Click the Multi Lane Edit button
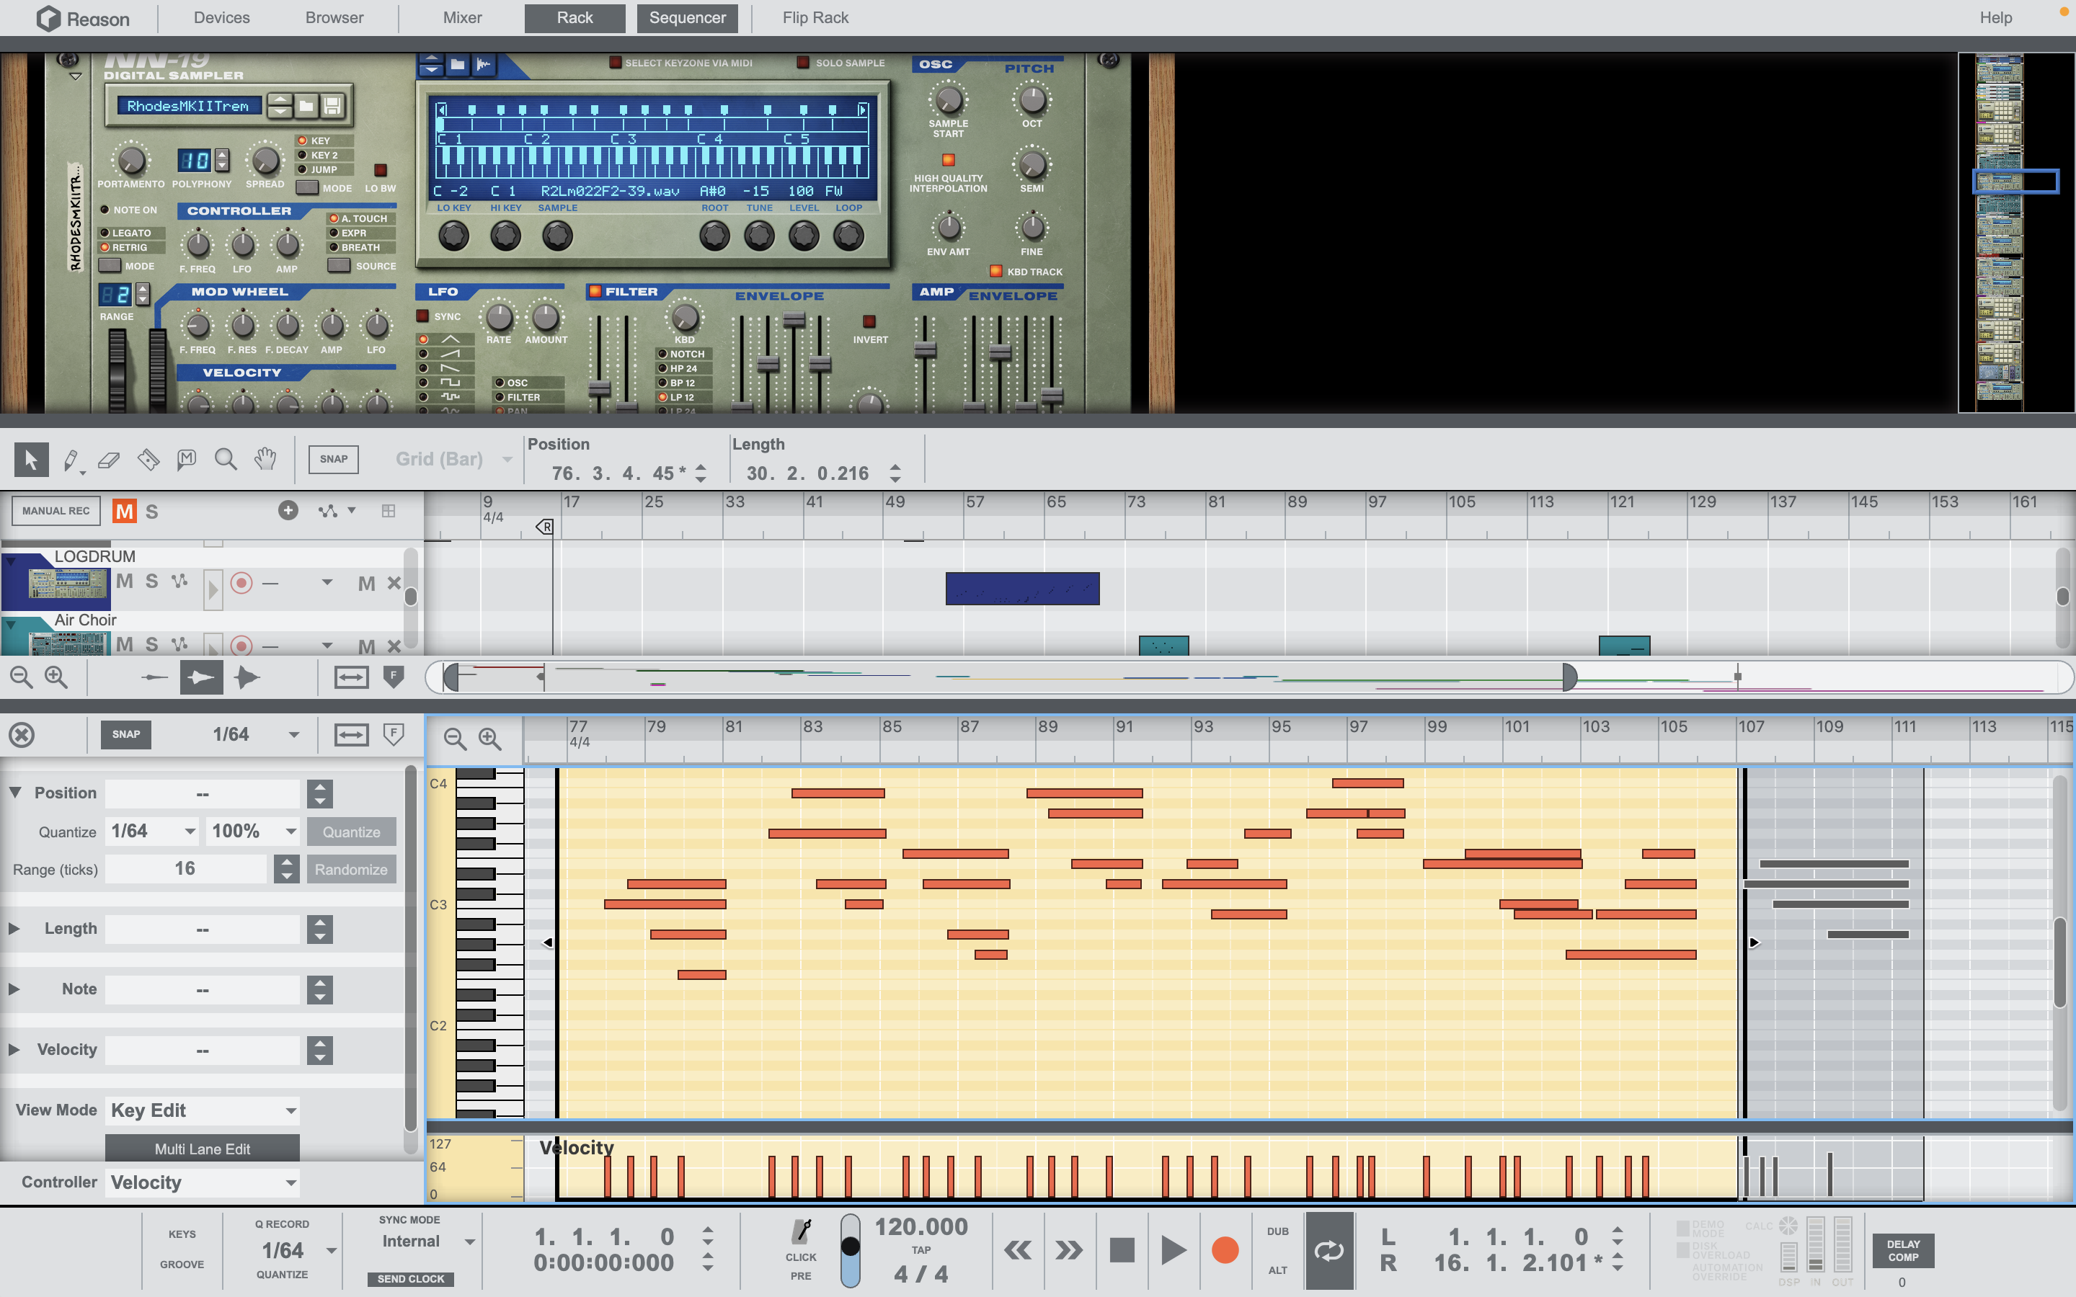Screen dimensions: 2076x1297 (203, 1149)
